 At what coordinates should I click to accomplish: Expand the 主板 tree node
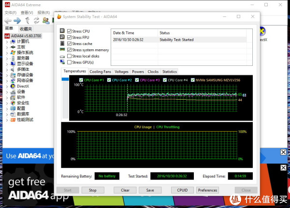[x=7, y=47]
